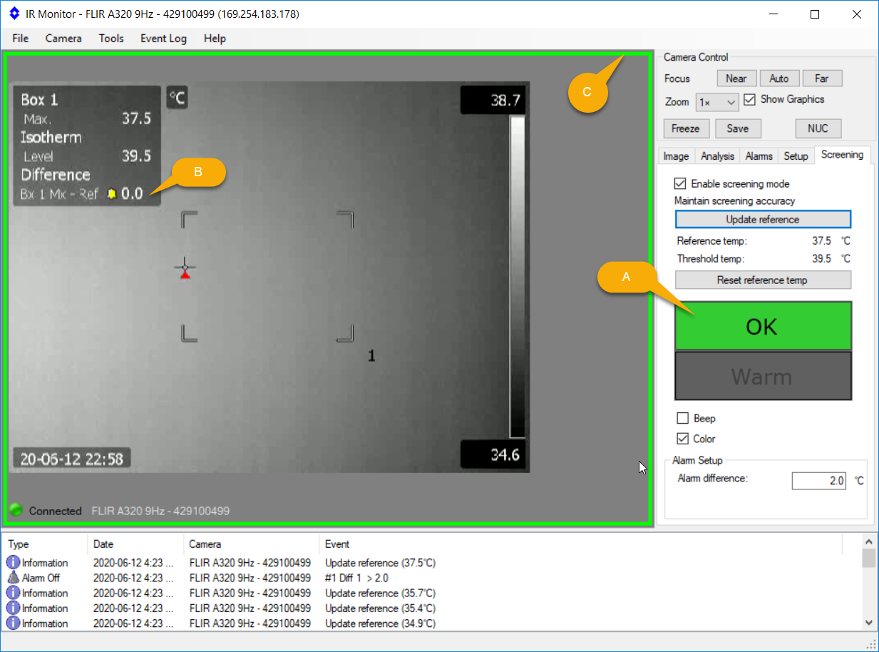This screenshot has height=652, width=879.
Task: Open the Event Log menu
Action: (163, 39)
